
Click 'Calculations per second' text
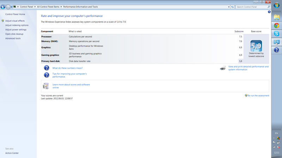(x=80, y=37)
